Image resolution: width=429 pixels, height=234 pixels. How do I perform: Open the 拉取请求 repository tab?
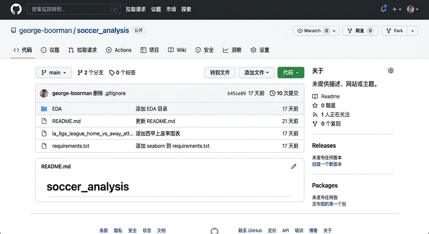point(83,50)
